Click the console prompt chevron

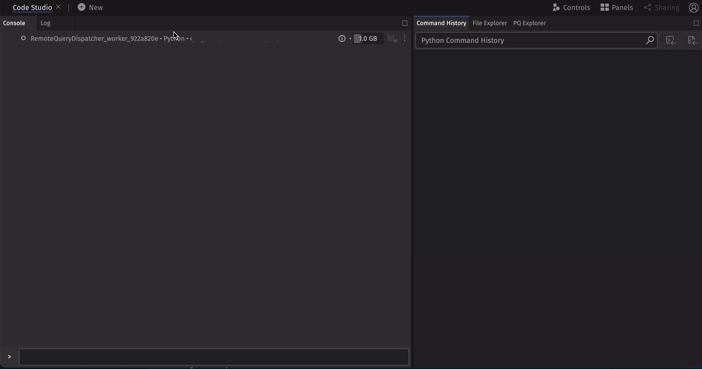tap(9, 357)
